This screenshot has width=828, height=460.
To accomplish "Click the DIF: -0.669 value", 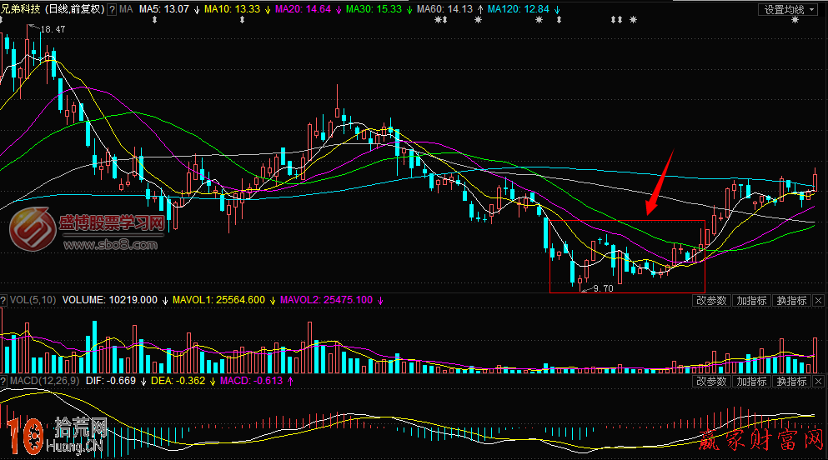I will point(110,381).
